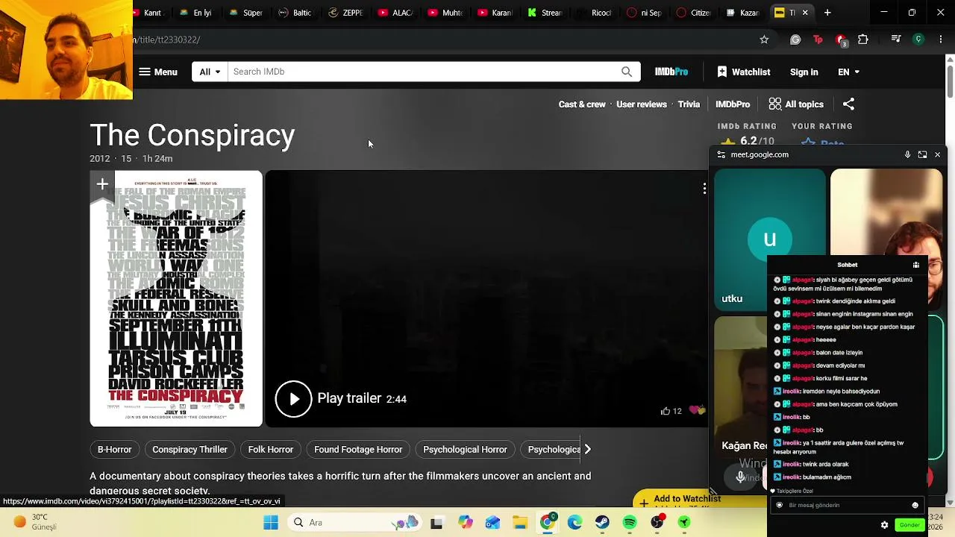Open Chrome three-dot menu
Viewport: 955px width, 537px height.
pos(940,40)
